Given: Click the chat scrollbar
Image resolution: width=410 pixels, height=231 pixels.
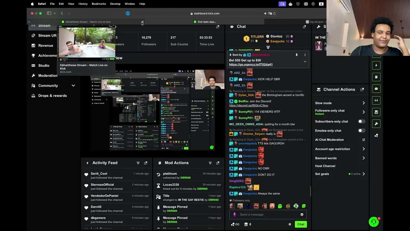Looking at the screenshot, I should (x=310, y=191).
